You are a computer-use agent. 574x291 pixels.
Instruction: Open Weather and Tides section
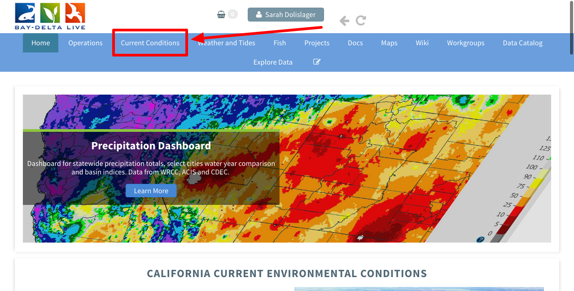(227, 43)
